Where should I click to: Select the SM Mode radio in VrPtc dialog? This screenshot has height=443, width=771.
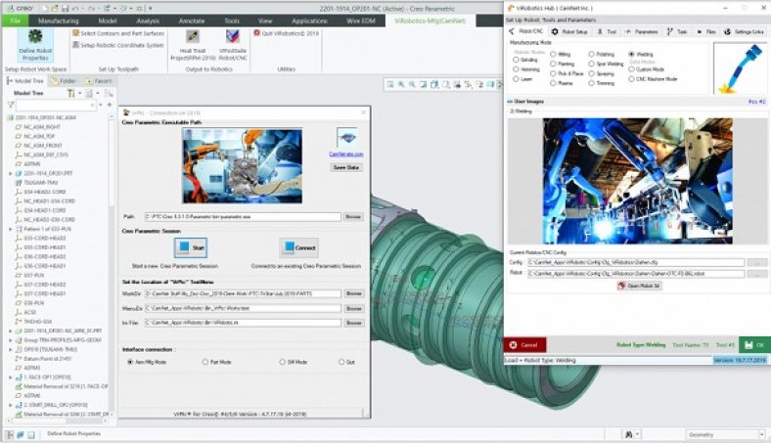pyautogui.click(x=282, y=362)
